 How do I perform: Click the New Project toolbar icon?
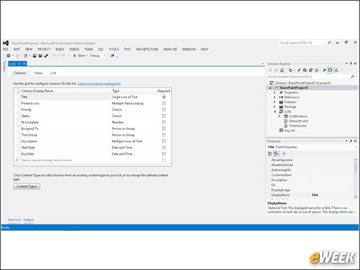(x=25, y=56)
